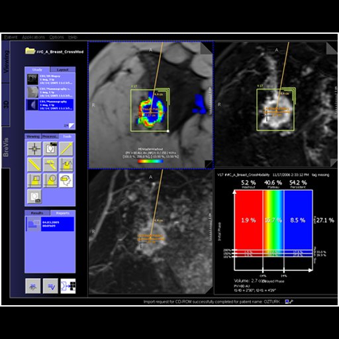Screen dimensions: 339x339
Task: Click the layout grid icon at the bottom left
Action: pos(68,286)
